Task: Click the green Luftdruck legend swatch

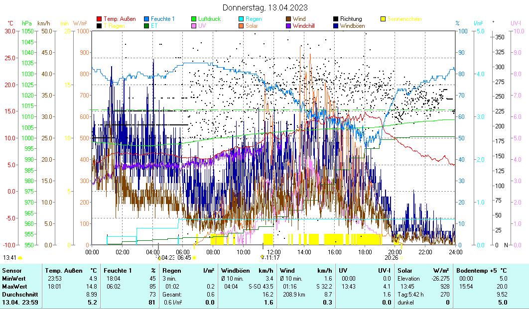Action: pos(194,19)
